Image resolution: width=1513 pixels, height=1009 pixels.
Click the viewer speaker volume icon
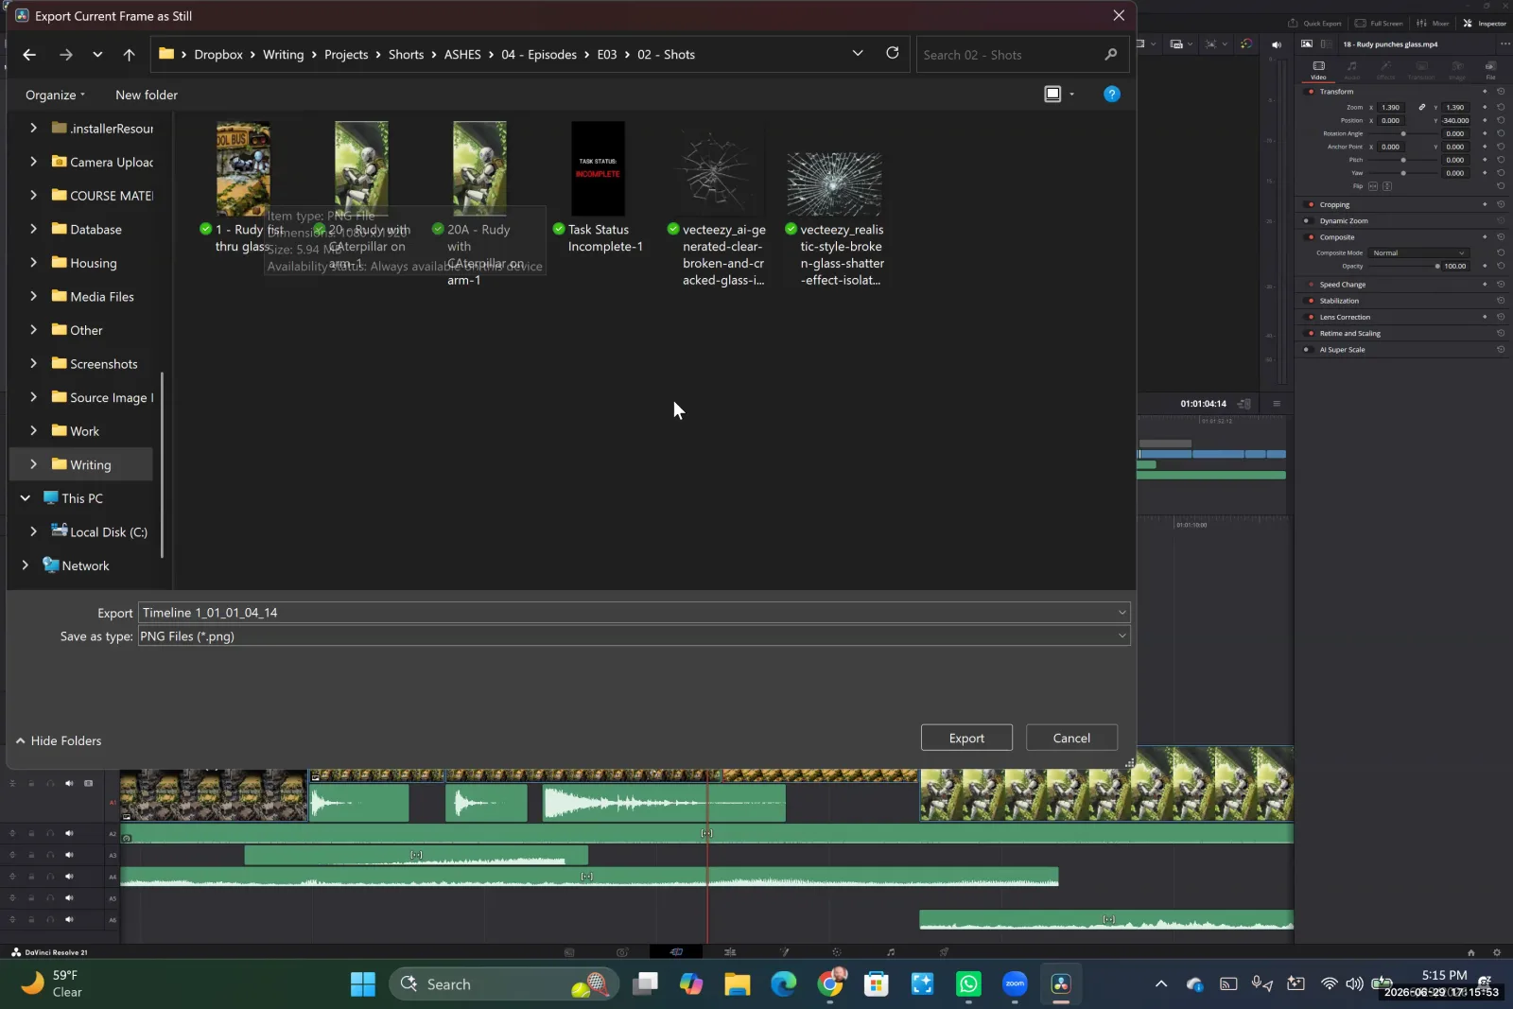click(1277, 44)
